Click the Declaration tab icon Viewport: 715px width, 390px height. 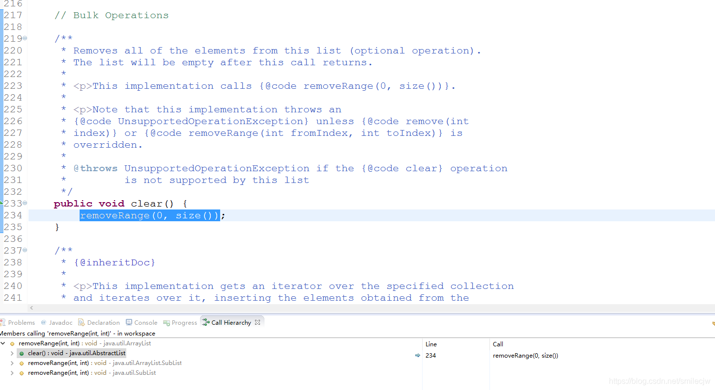click(82, 322)
